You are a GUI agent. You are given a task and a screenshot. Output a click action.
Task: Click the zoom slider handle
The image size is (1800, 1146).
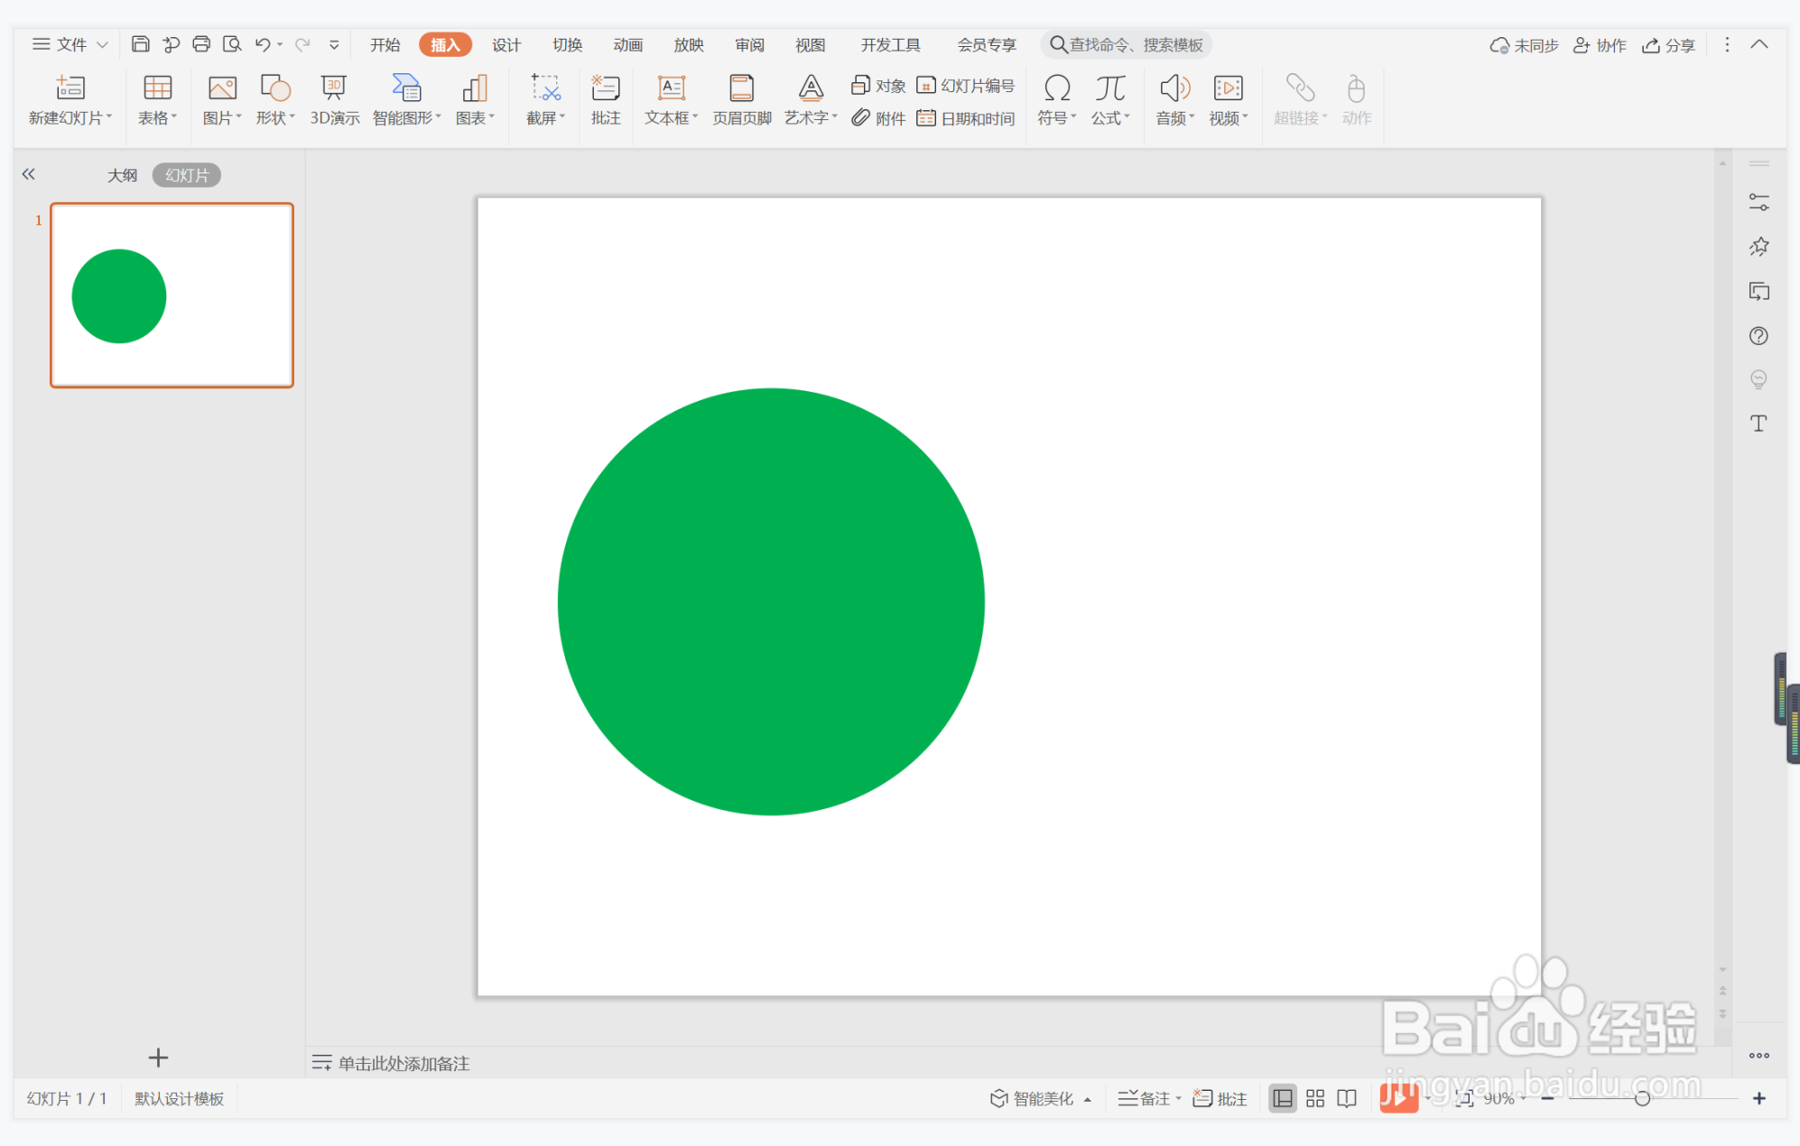point(1642,1098)
